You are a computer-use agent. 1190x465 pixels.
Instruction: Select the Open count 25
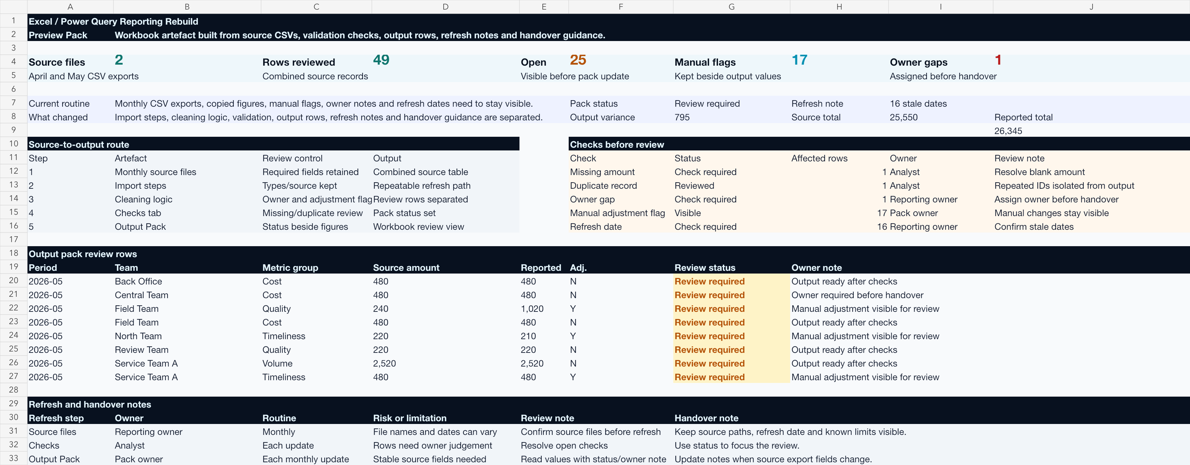point(578,59)
